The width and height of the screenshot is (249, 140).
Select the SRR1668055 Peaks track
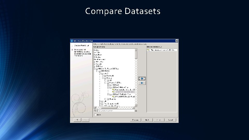[x=125, y=96]
